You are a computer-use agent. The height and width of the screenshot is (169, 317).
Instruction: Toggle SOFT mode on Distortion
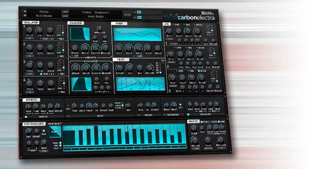(x=180, y=105)
